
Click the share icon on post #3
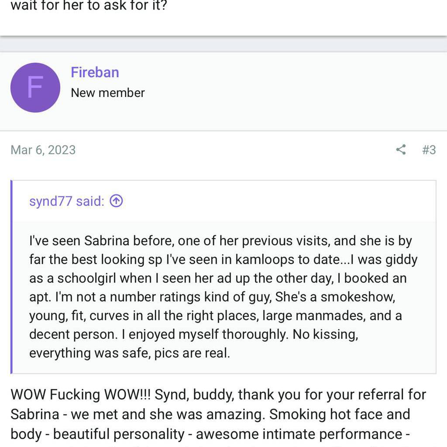(x=401, y=150)
